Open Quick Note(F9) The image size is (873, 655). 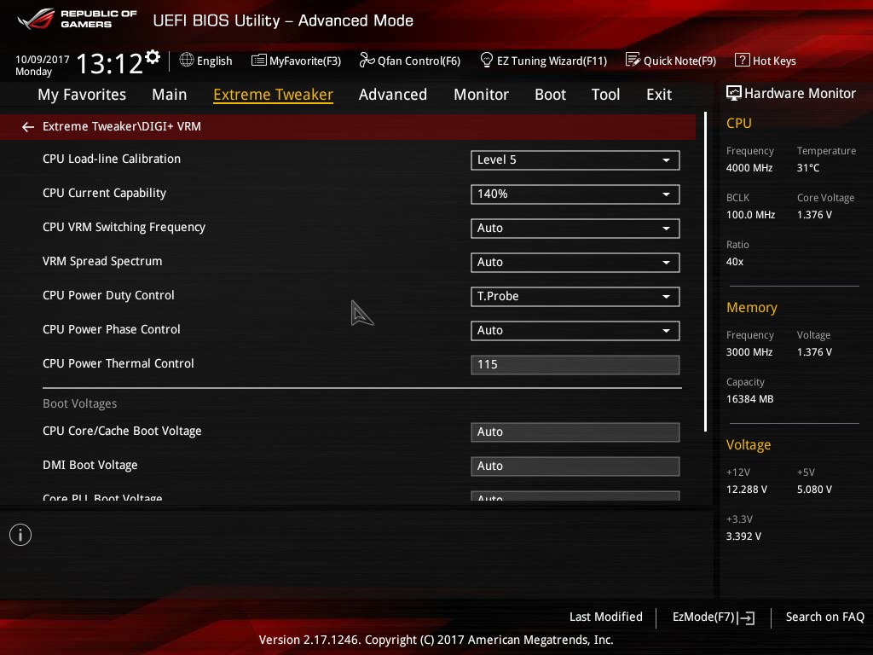[679, 61]
